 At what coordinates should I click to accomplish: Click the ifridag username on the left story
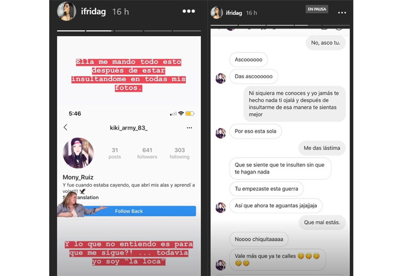94,12
